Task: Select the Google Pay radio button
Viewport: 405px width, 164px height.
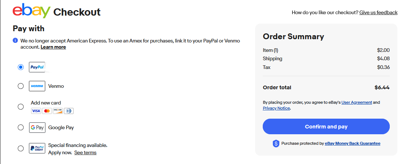Action: point(21,127)
